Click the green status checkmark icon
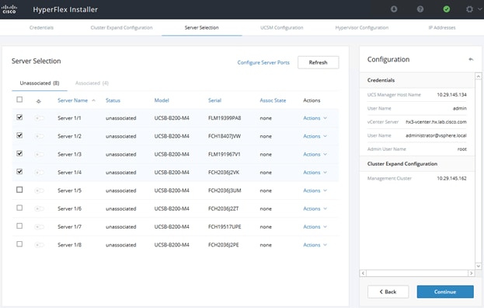 pyautogui.click(x=447, y=9)
